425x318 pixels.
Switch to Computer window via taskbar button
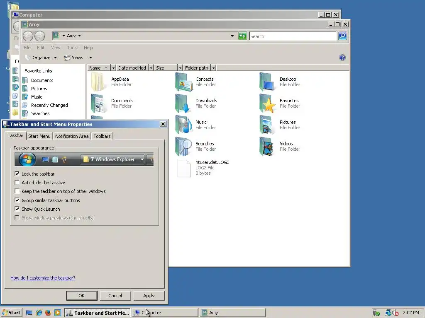(165, 313)
